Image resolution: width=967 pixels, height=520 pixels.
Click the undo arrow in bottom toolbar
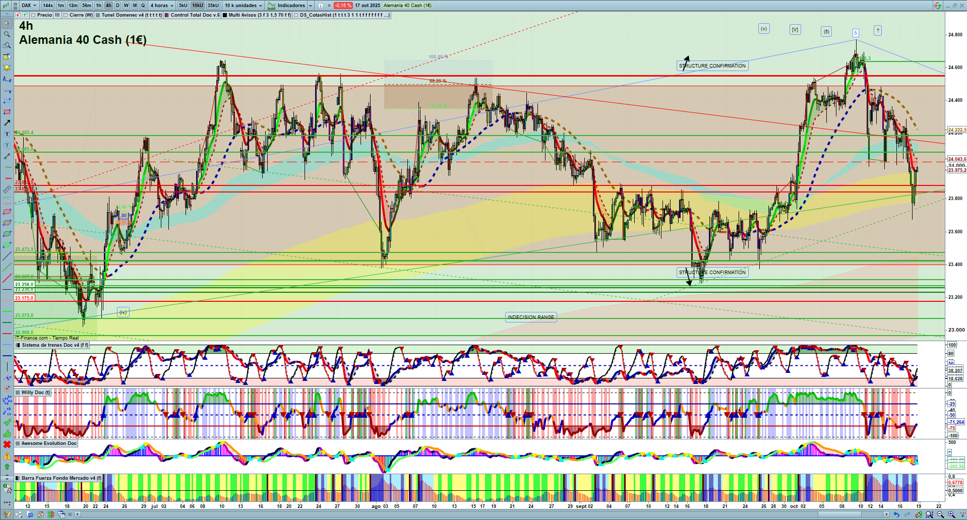896,514
